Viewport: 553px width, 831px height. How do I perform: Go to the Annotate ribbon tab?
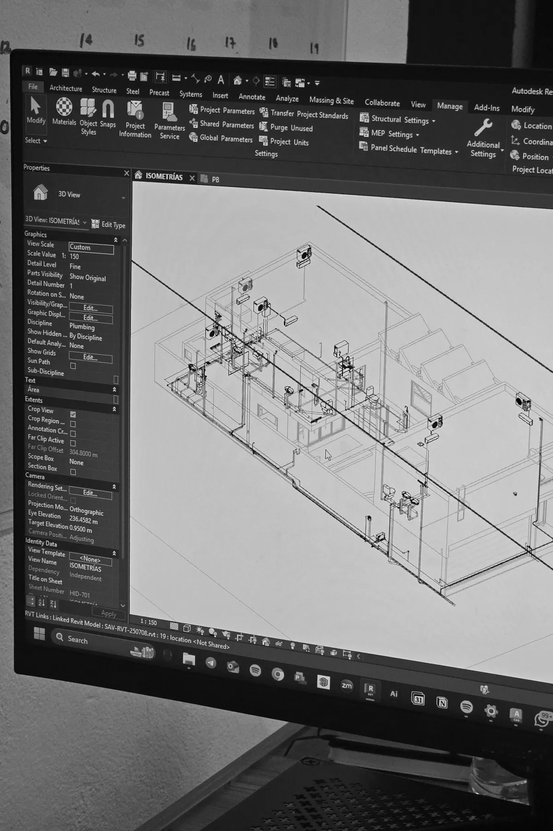pyautogui.click(x=252, y=97)
